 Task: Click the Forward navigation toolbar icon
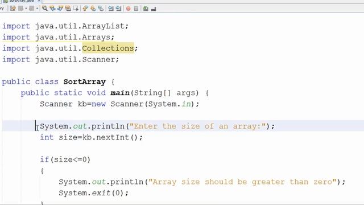pos(32,9)
